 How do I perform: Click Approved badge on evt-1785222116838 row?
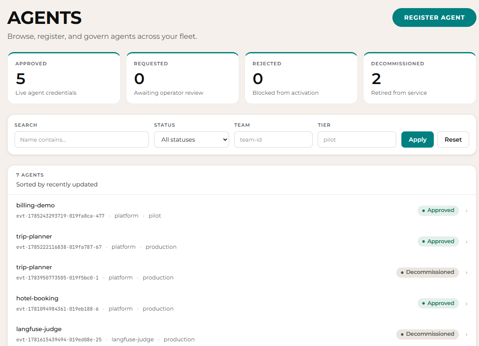click(438, 241)
